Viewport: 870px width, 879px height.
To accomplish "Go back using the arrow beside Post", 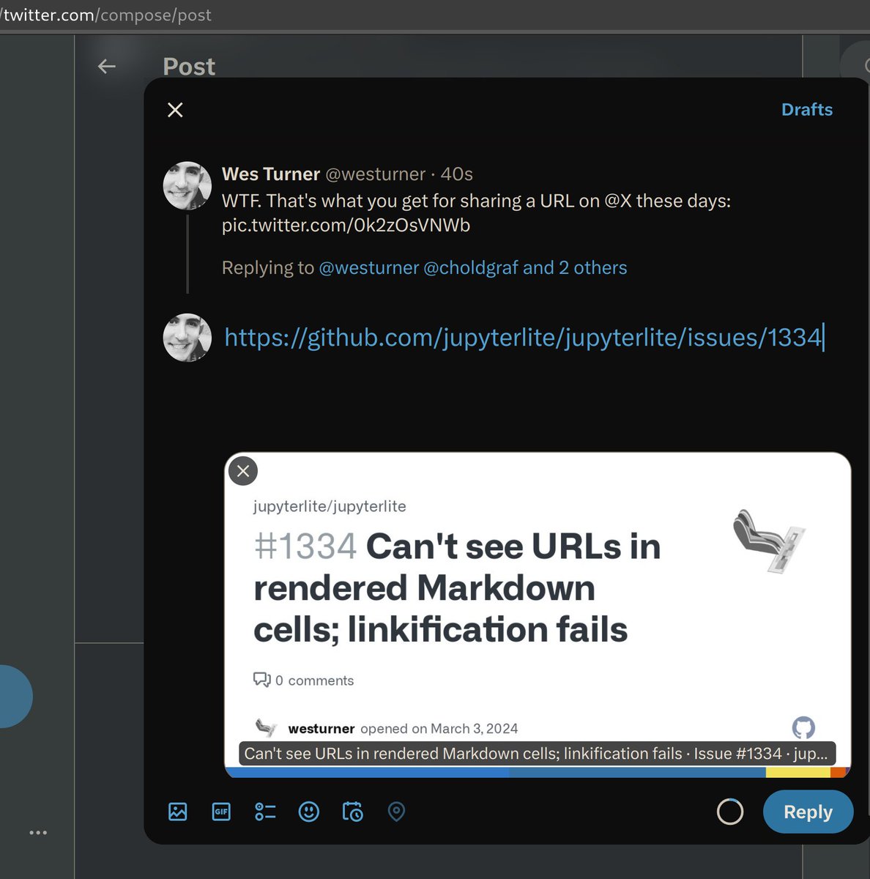I will click(107, 67).
